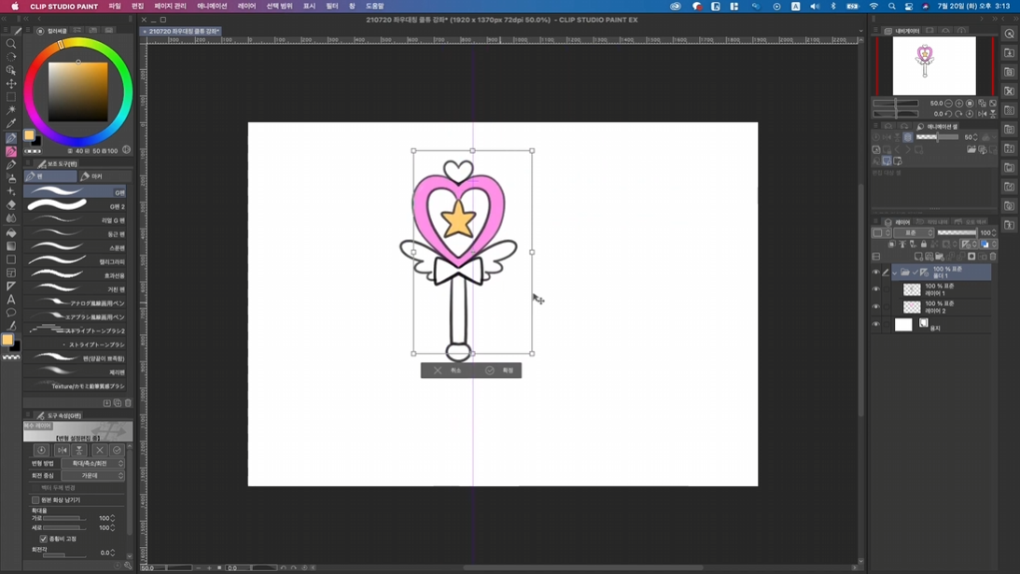Enable 원본 화상 남기기 checkbox

(35, 500)
